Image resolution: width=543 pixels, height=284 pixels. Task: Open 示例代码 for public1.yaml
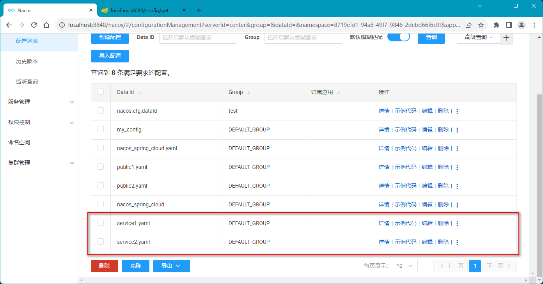[406, 167]
